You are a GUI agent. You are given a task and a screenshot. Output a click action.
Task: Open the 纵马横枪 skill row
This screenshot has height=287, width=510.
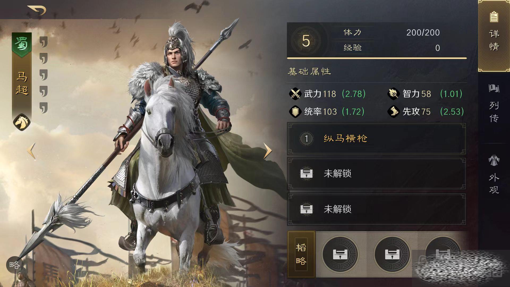point(376,138)
